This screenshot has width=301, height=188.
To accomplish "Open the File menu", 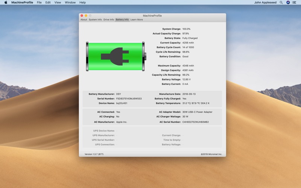I will tap(39, 3).
